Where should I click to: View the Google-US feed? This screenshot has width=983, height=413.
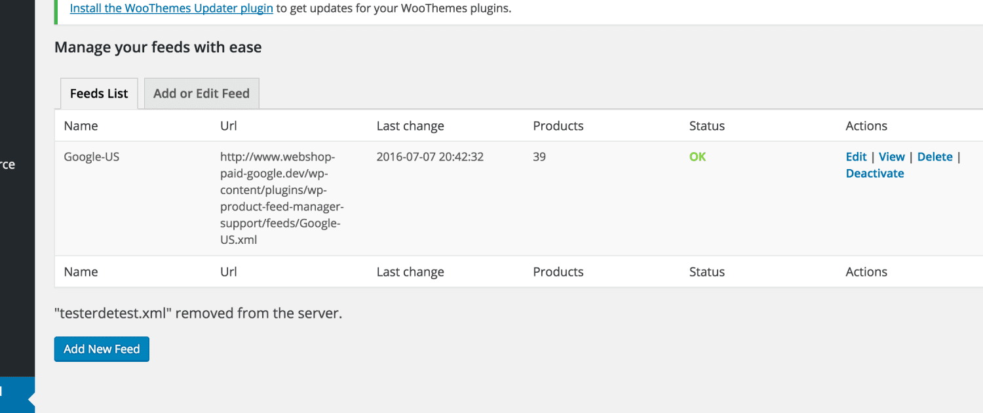click(x=891, y=157)
